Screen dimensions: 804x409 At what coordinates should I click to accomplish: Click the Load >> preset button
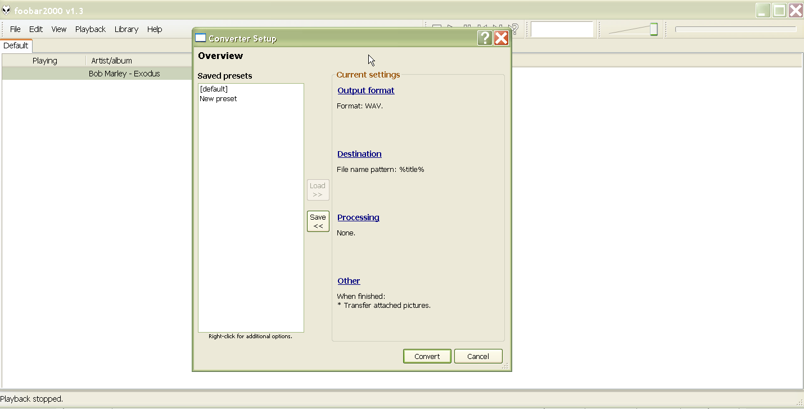318,190
